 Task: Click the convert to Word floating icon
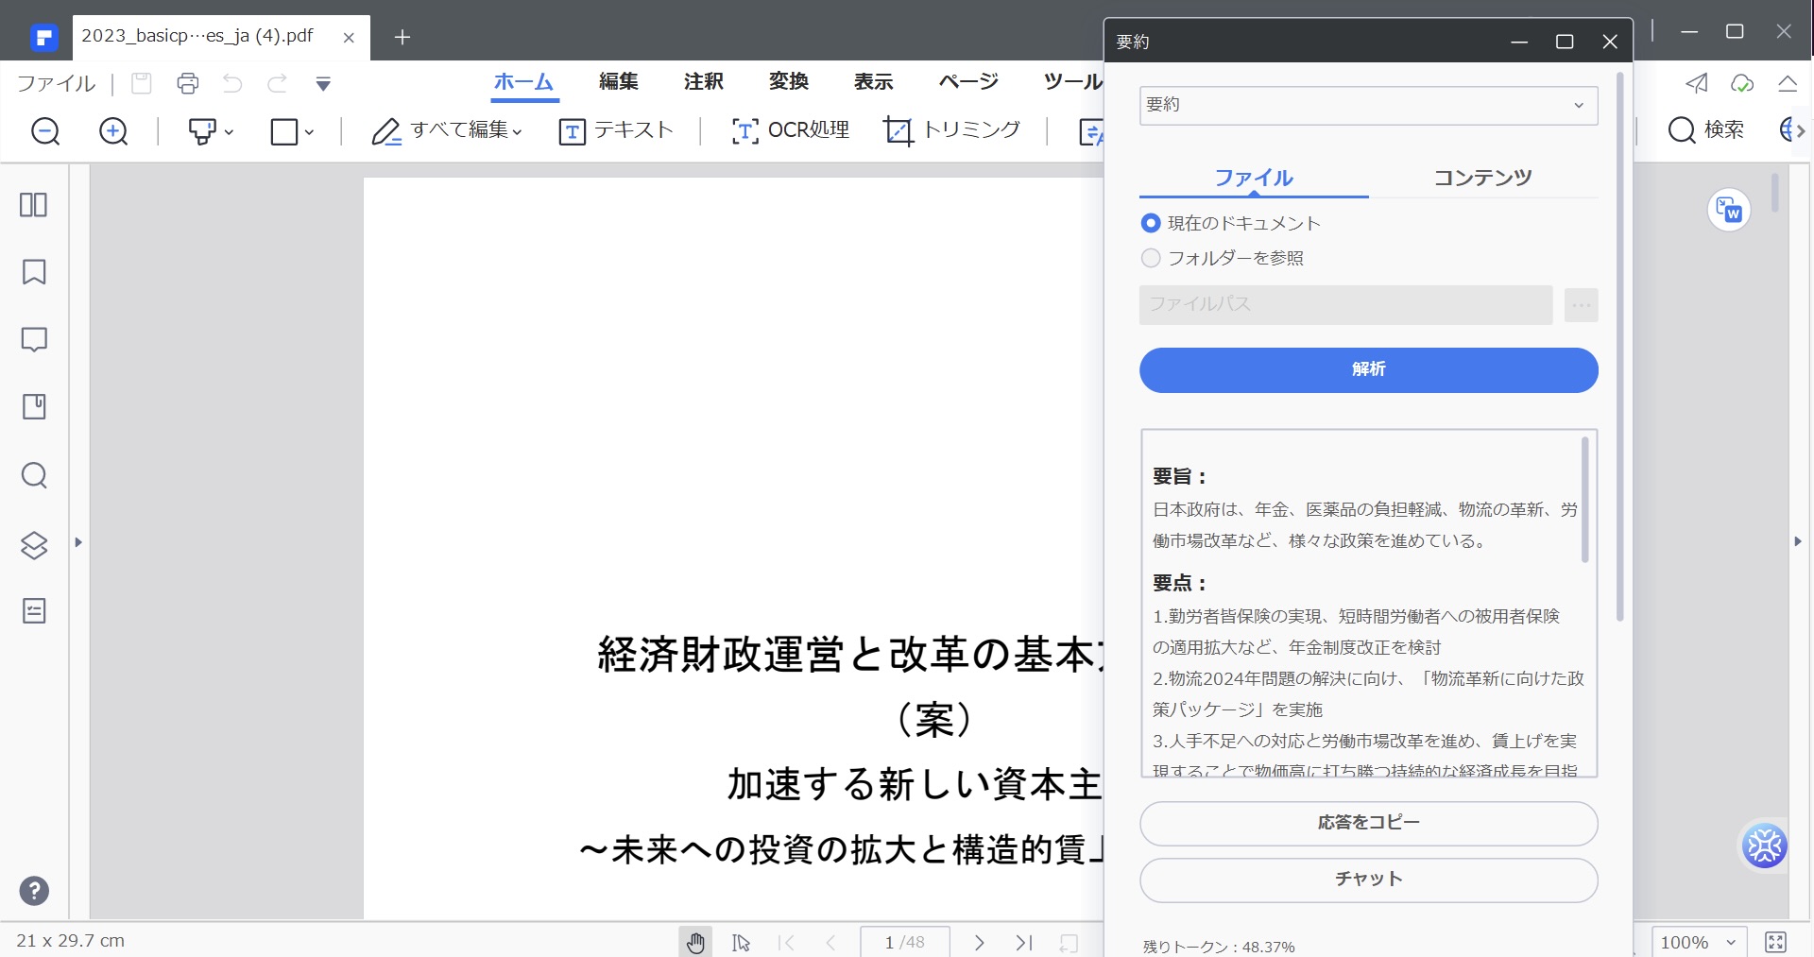coord(1729,210)
